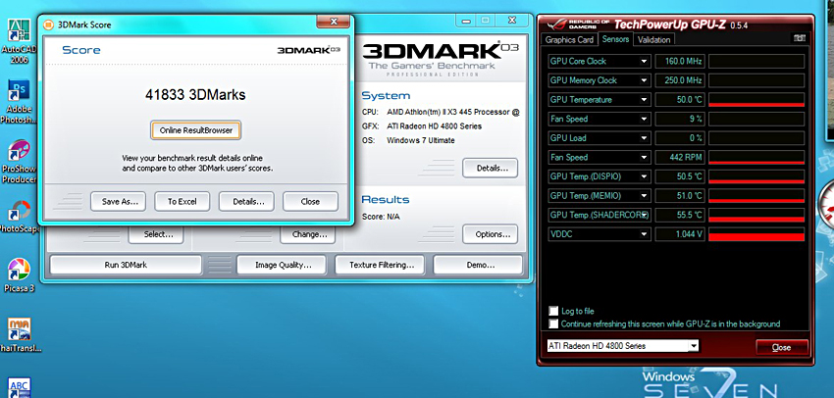This screenshot has width=834, height=398.
Task: Open the GPU Memory Clock sensor dropdown
Action: (644, 80)
